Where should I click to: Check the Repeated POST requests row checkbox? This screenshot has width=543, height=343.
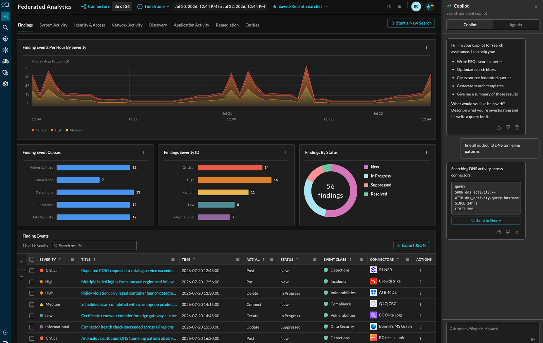(32, 271)
